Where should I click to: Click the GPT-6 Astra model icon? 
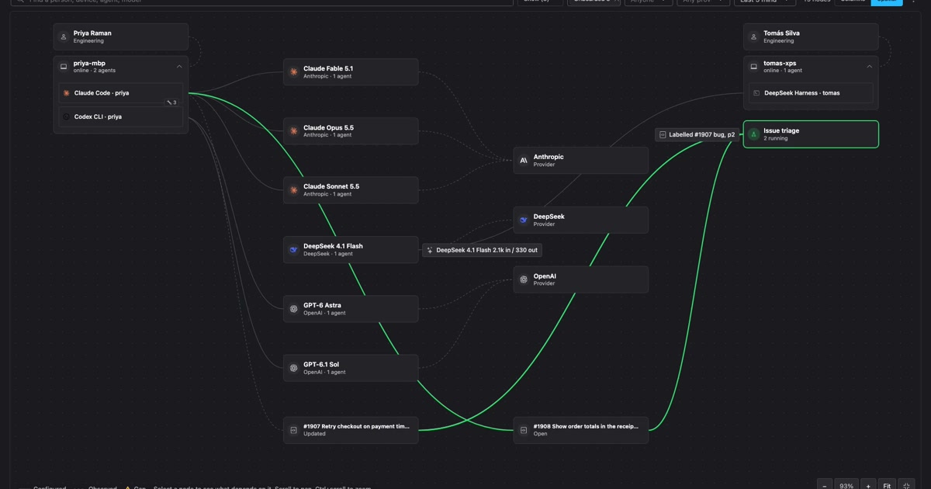(293, 309)
